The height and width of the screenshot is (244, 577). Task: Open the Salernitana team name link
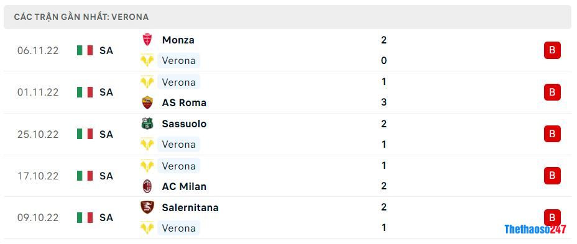click(x=190, y=207)
